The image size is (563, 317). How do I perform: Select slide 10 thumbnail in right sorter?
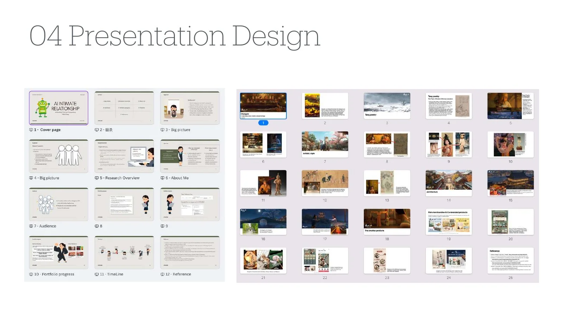[x=511, y=145]
